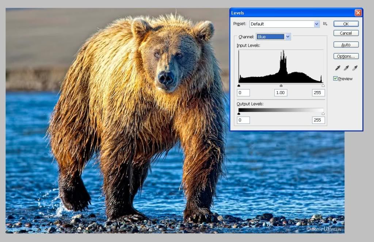
Task: Click the output white triangle handle
Action: pos(323,114)
